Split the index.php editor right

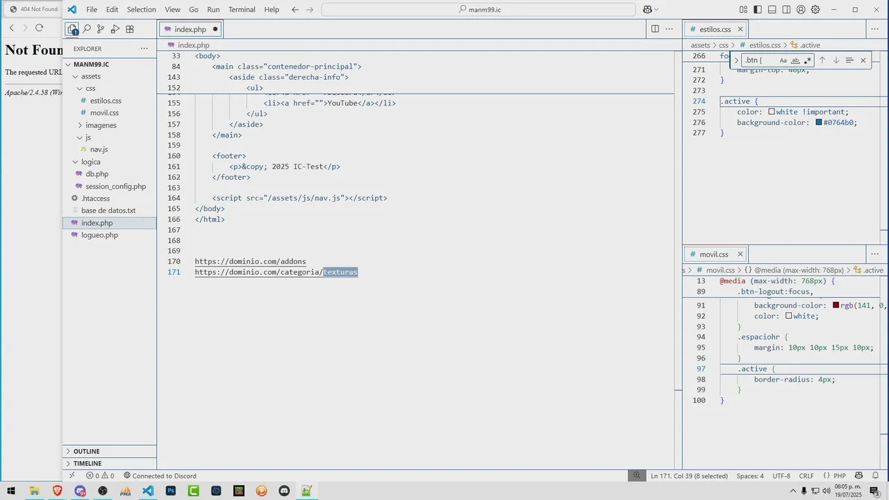[x=655, y=29]
